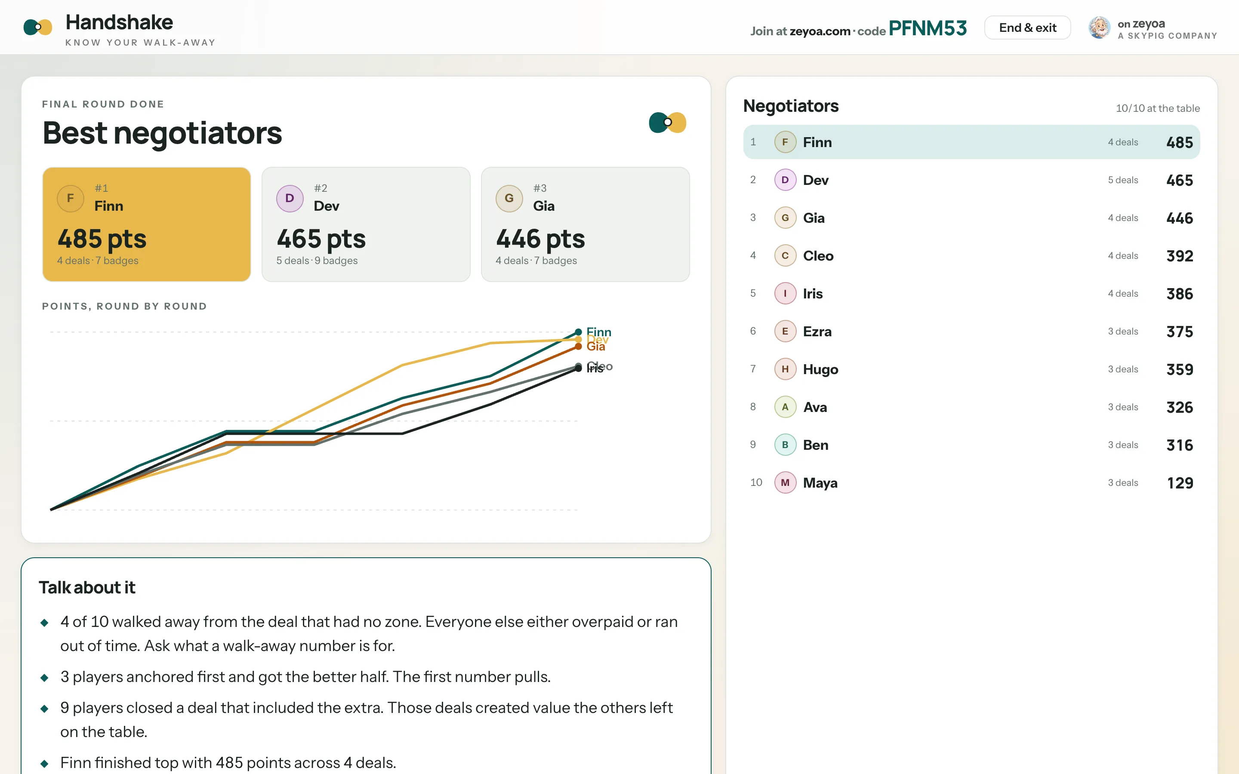
Task: Click the 10/10 at the table label
Action: (x=1158, y=108)
